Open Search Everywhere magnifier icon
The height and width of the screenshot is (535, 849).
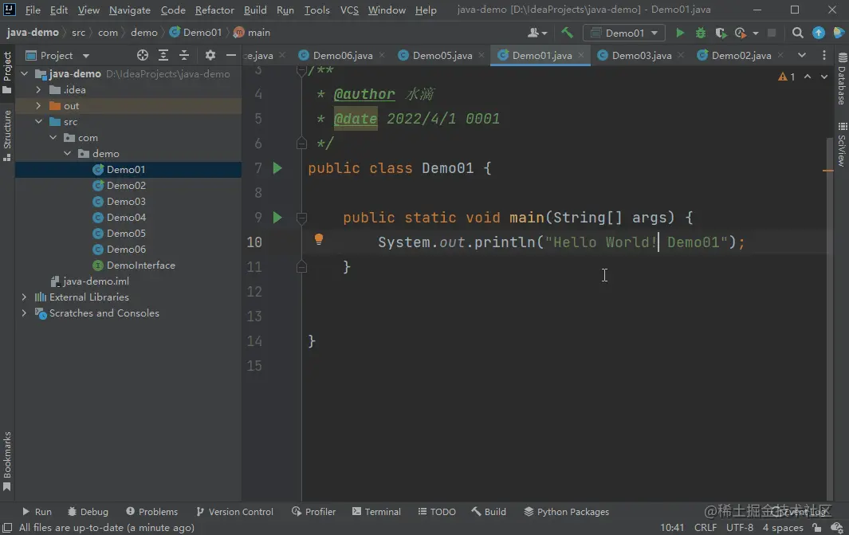[797, 33]
